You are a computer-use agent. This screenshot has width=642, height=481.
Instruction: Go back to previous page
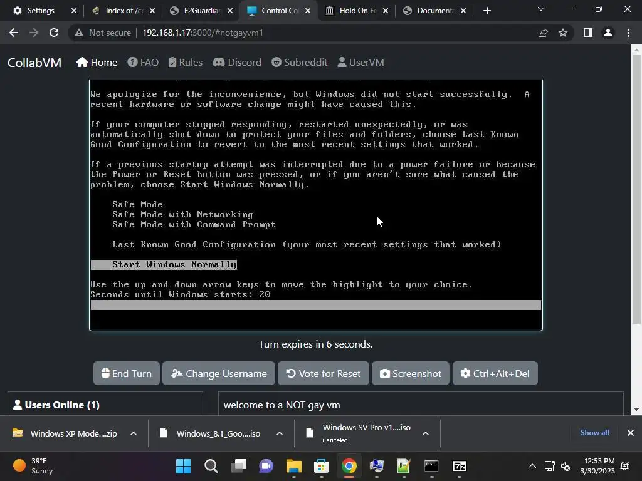click(x=14, y=33)
